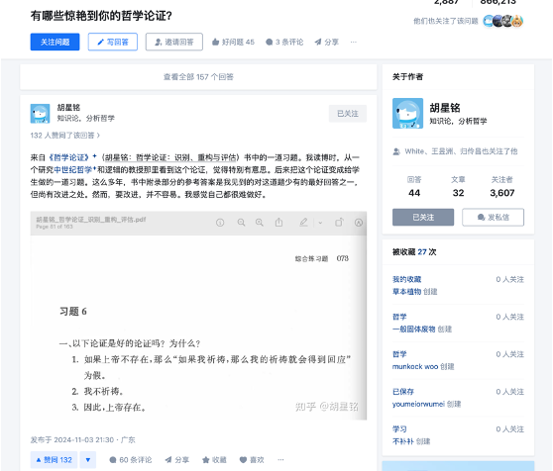Click the question title 有哪些惊艳到你的哲学论证?
This screenshot has width=553, height=471.
(101, 16)
